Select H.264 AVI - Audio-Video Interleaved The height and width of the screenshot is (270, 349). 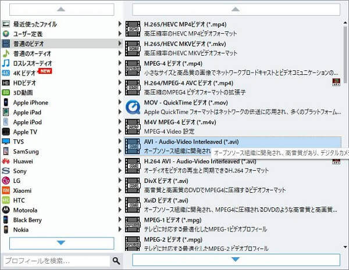[x=233, y=166]
